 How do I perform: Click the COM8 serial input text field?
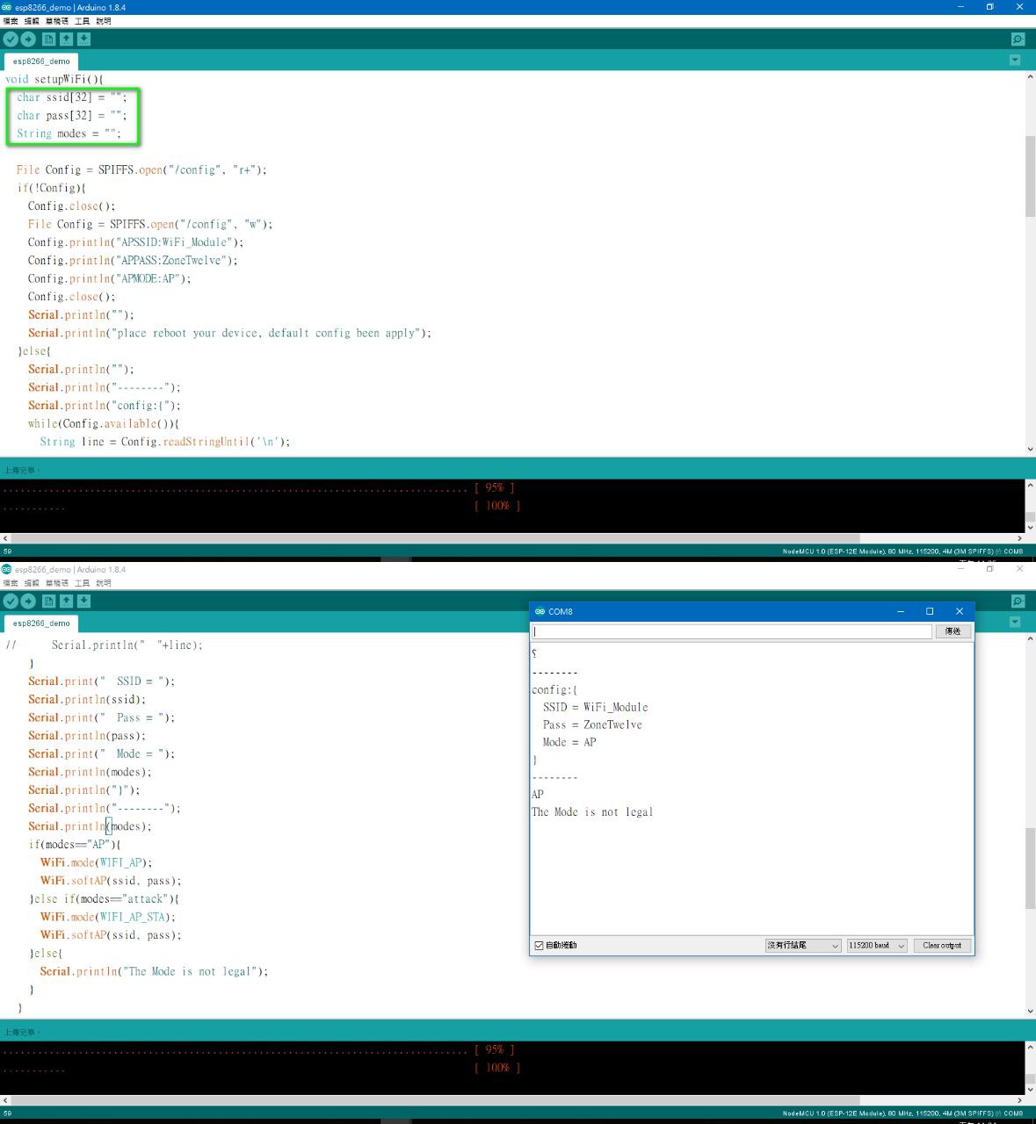point(731,631)
